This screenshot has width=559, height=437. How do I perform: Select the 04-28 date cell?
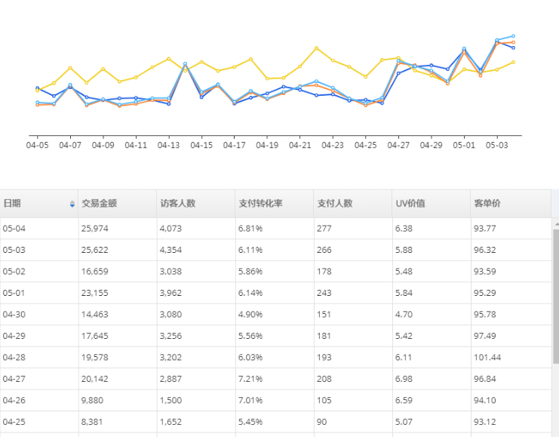(x=14, y=357)
